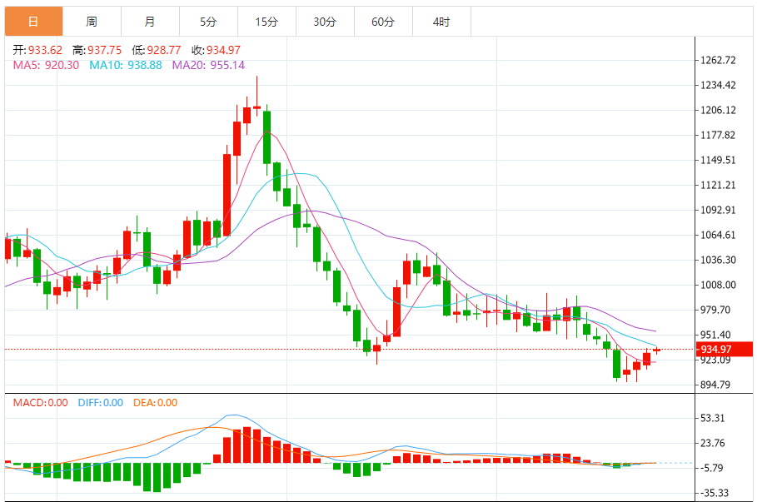Switch to the 周 weekly tab
The image size is (757, 502).
point(92,22)
